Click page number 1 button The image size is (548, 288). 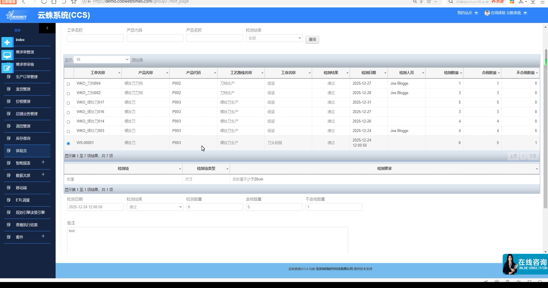point(523,156)
